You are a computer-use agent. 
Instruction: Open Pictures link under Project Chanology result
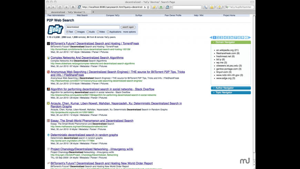point(103,158)
